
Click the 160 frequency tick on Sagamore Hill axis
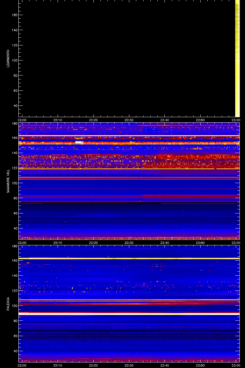pyautogui.click(x=14, y=138)
